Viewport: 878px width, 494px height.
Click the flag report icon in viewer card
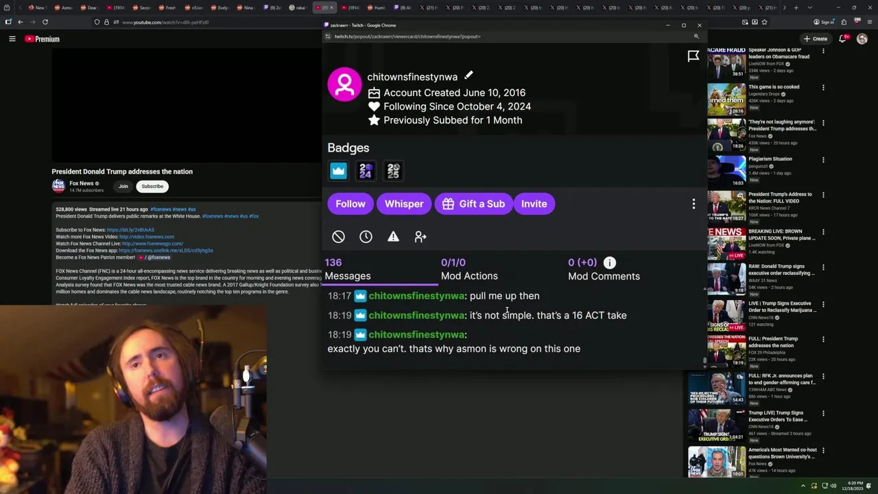point(693,56)
